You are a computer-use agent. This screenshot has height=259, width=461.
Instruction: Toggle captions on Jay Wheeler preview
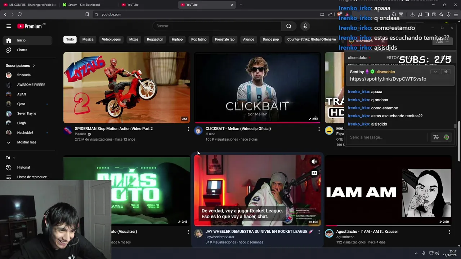coord(314,173)
